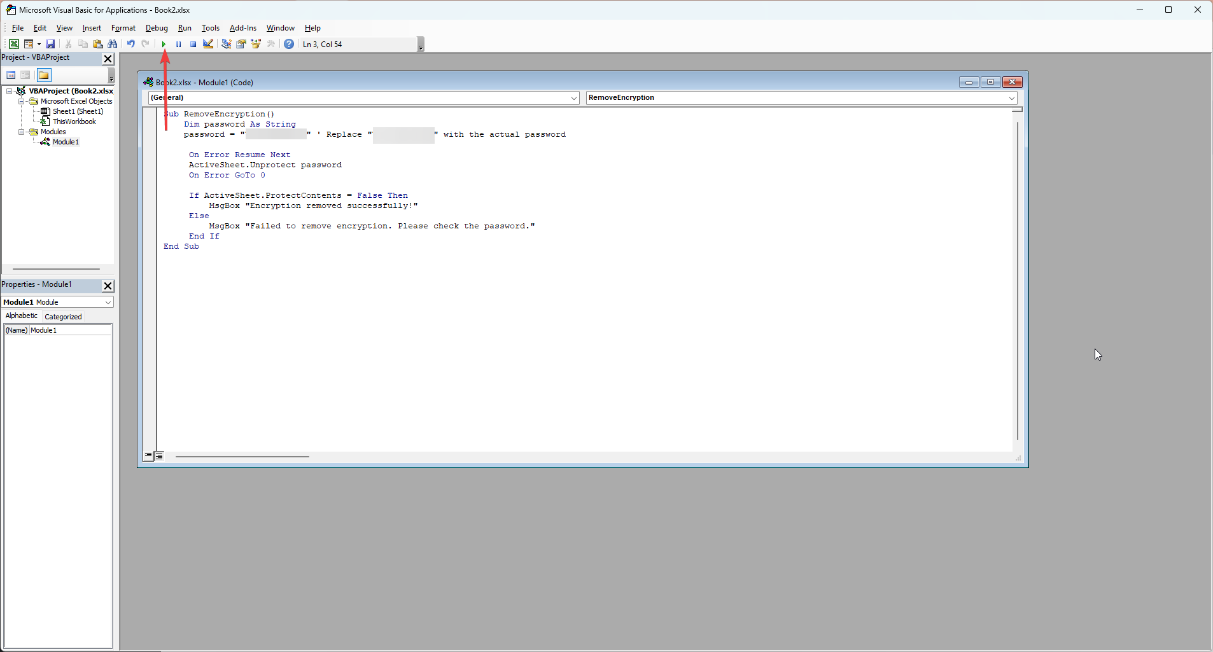Image resolution: width=1213 pixels, height=652 pixels.
Task: Click the Break (pause) icon
Action: pos(178,44)
